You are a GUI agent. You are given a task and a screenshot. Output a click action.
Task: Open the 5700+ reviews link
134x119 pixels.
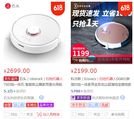click(82, 91)
